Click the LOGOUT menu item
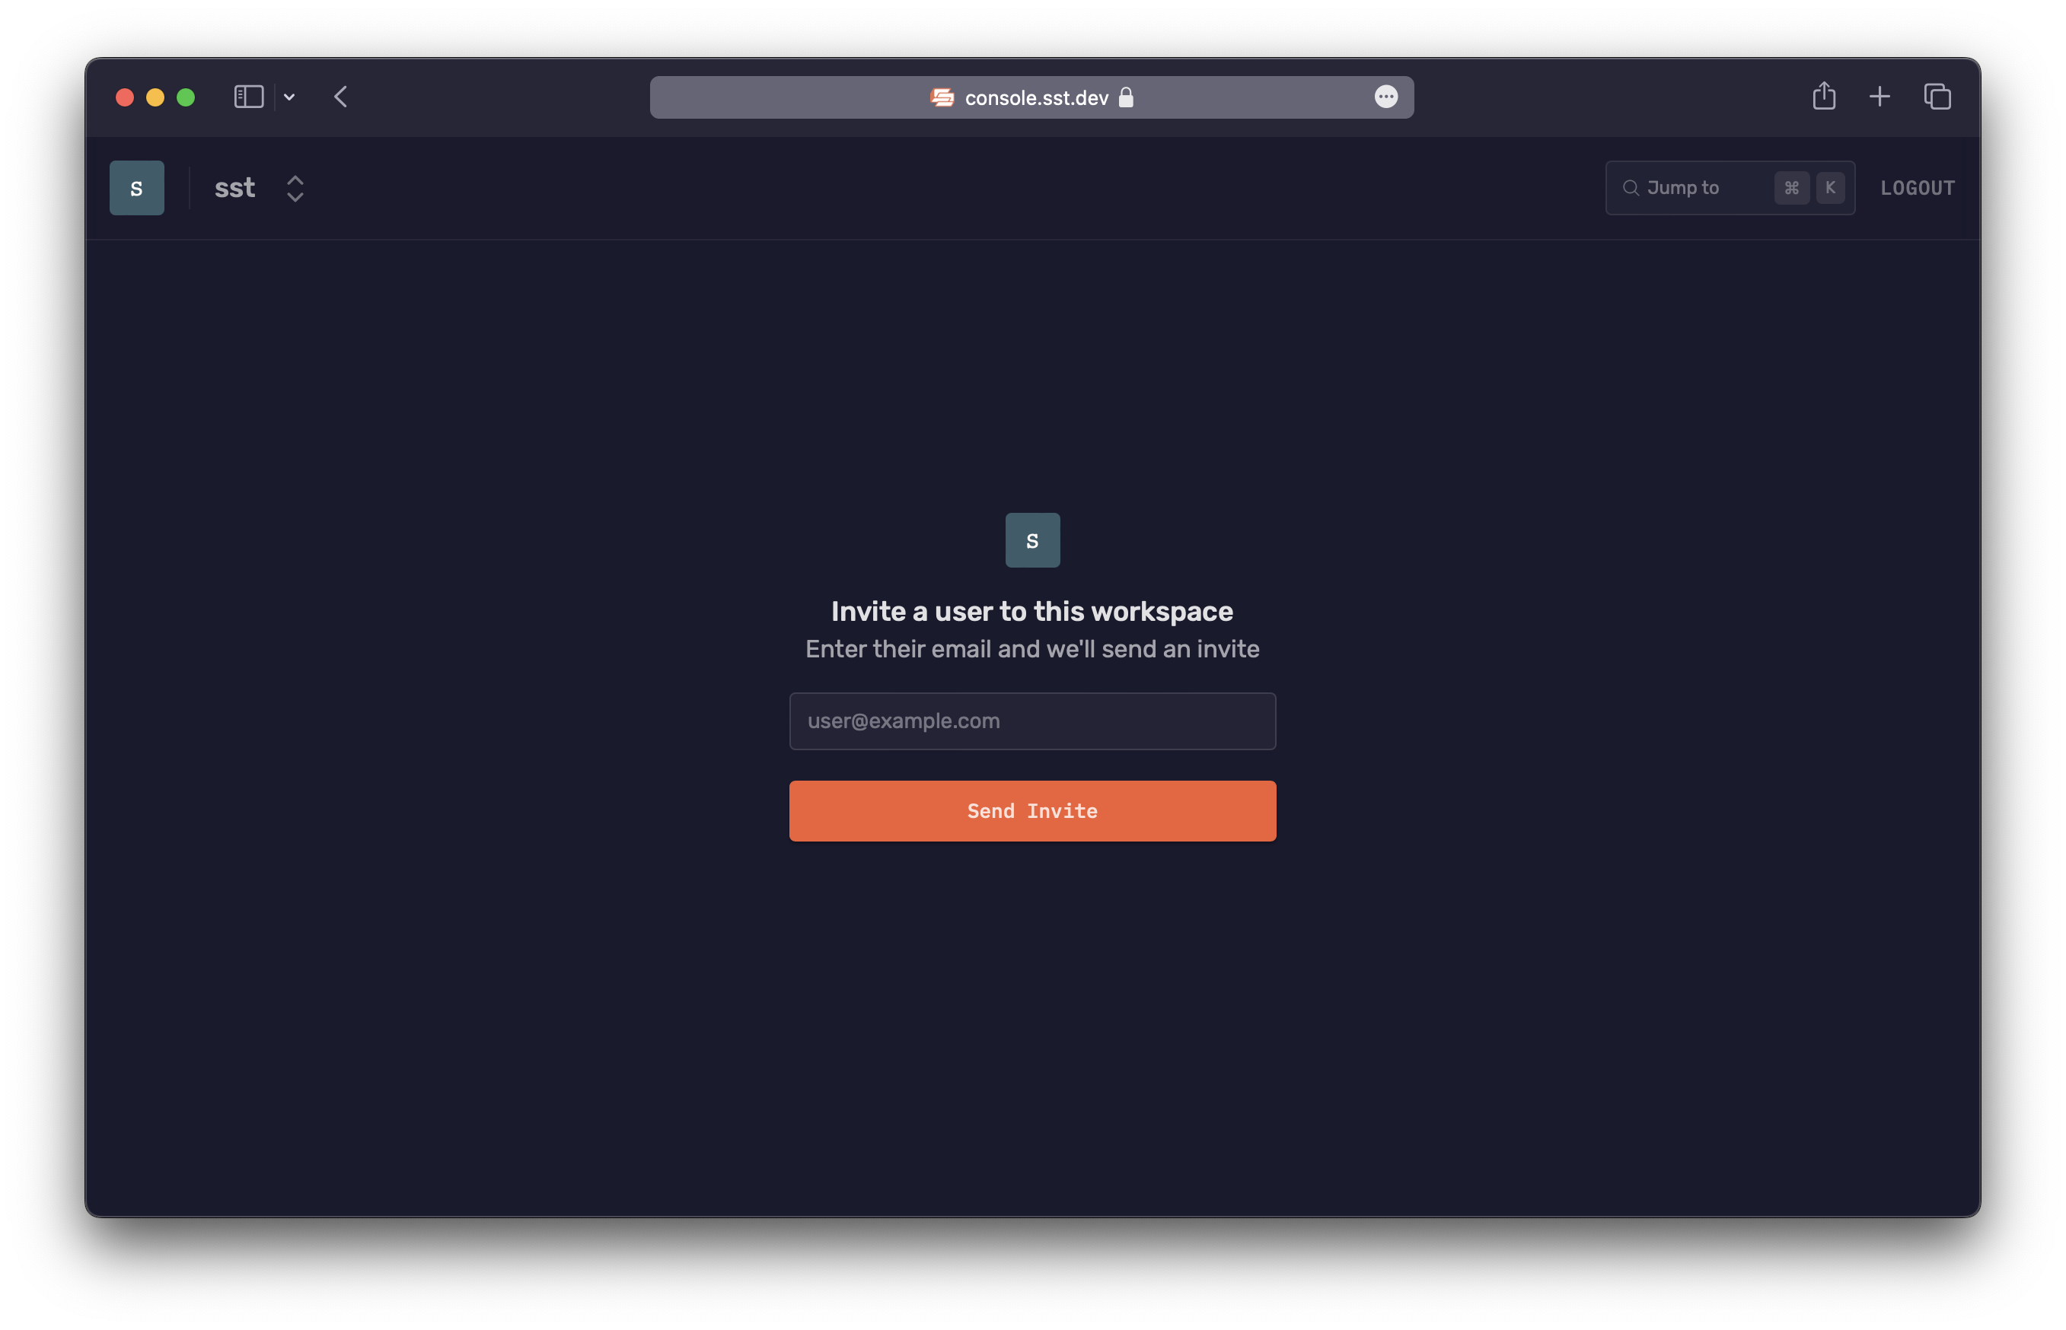2066x1330 pixels. [x=1918, y=186]
